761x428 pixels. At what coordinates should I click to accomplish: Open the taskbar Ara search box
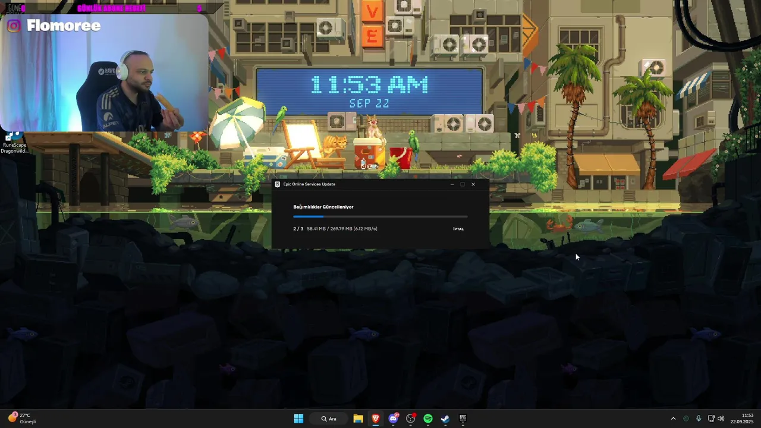(x=329, y=418)
